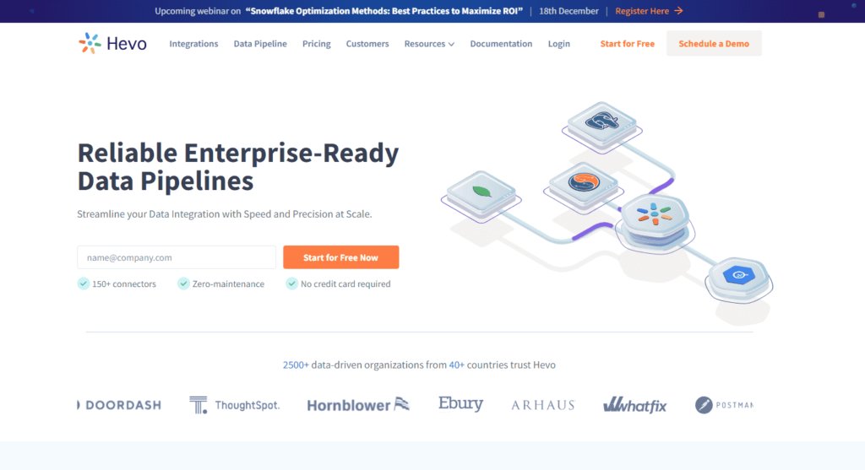View the Customers page

point(367,44)
